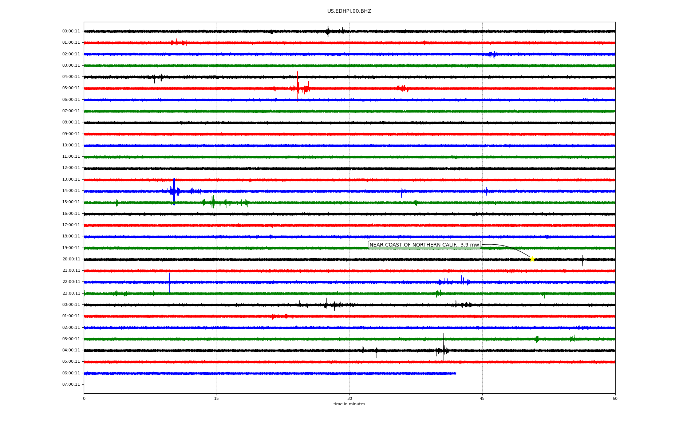Viewport: 699px width, 437px height.
Task: Click the 14:00:11 row time label
Action: pos(71,191)
